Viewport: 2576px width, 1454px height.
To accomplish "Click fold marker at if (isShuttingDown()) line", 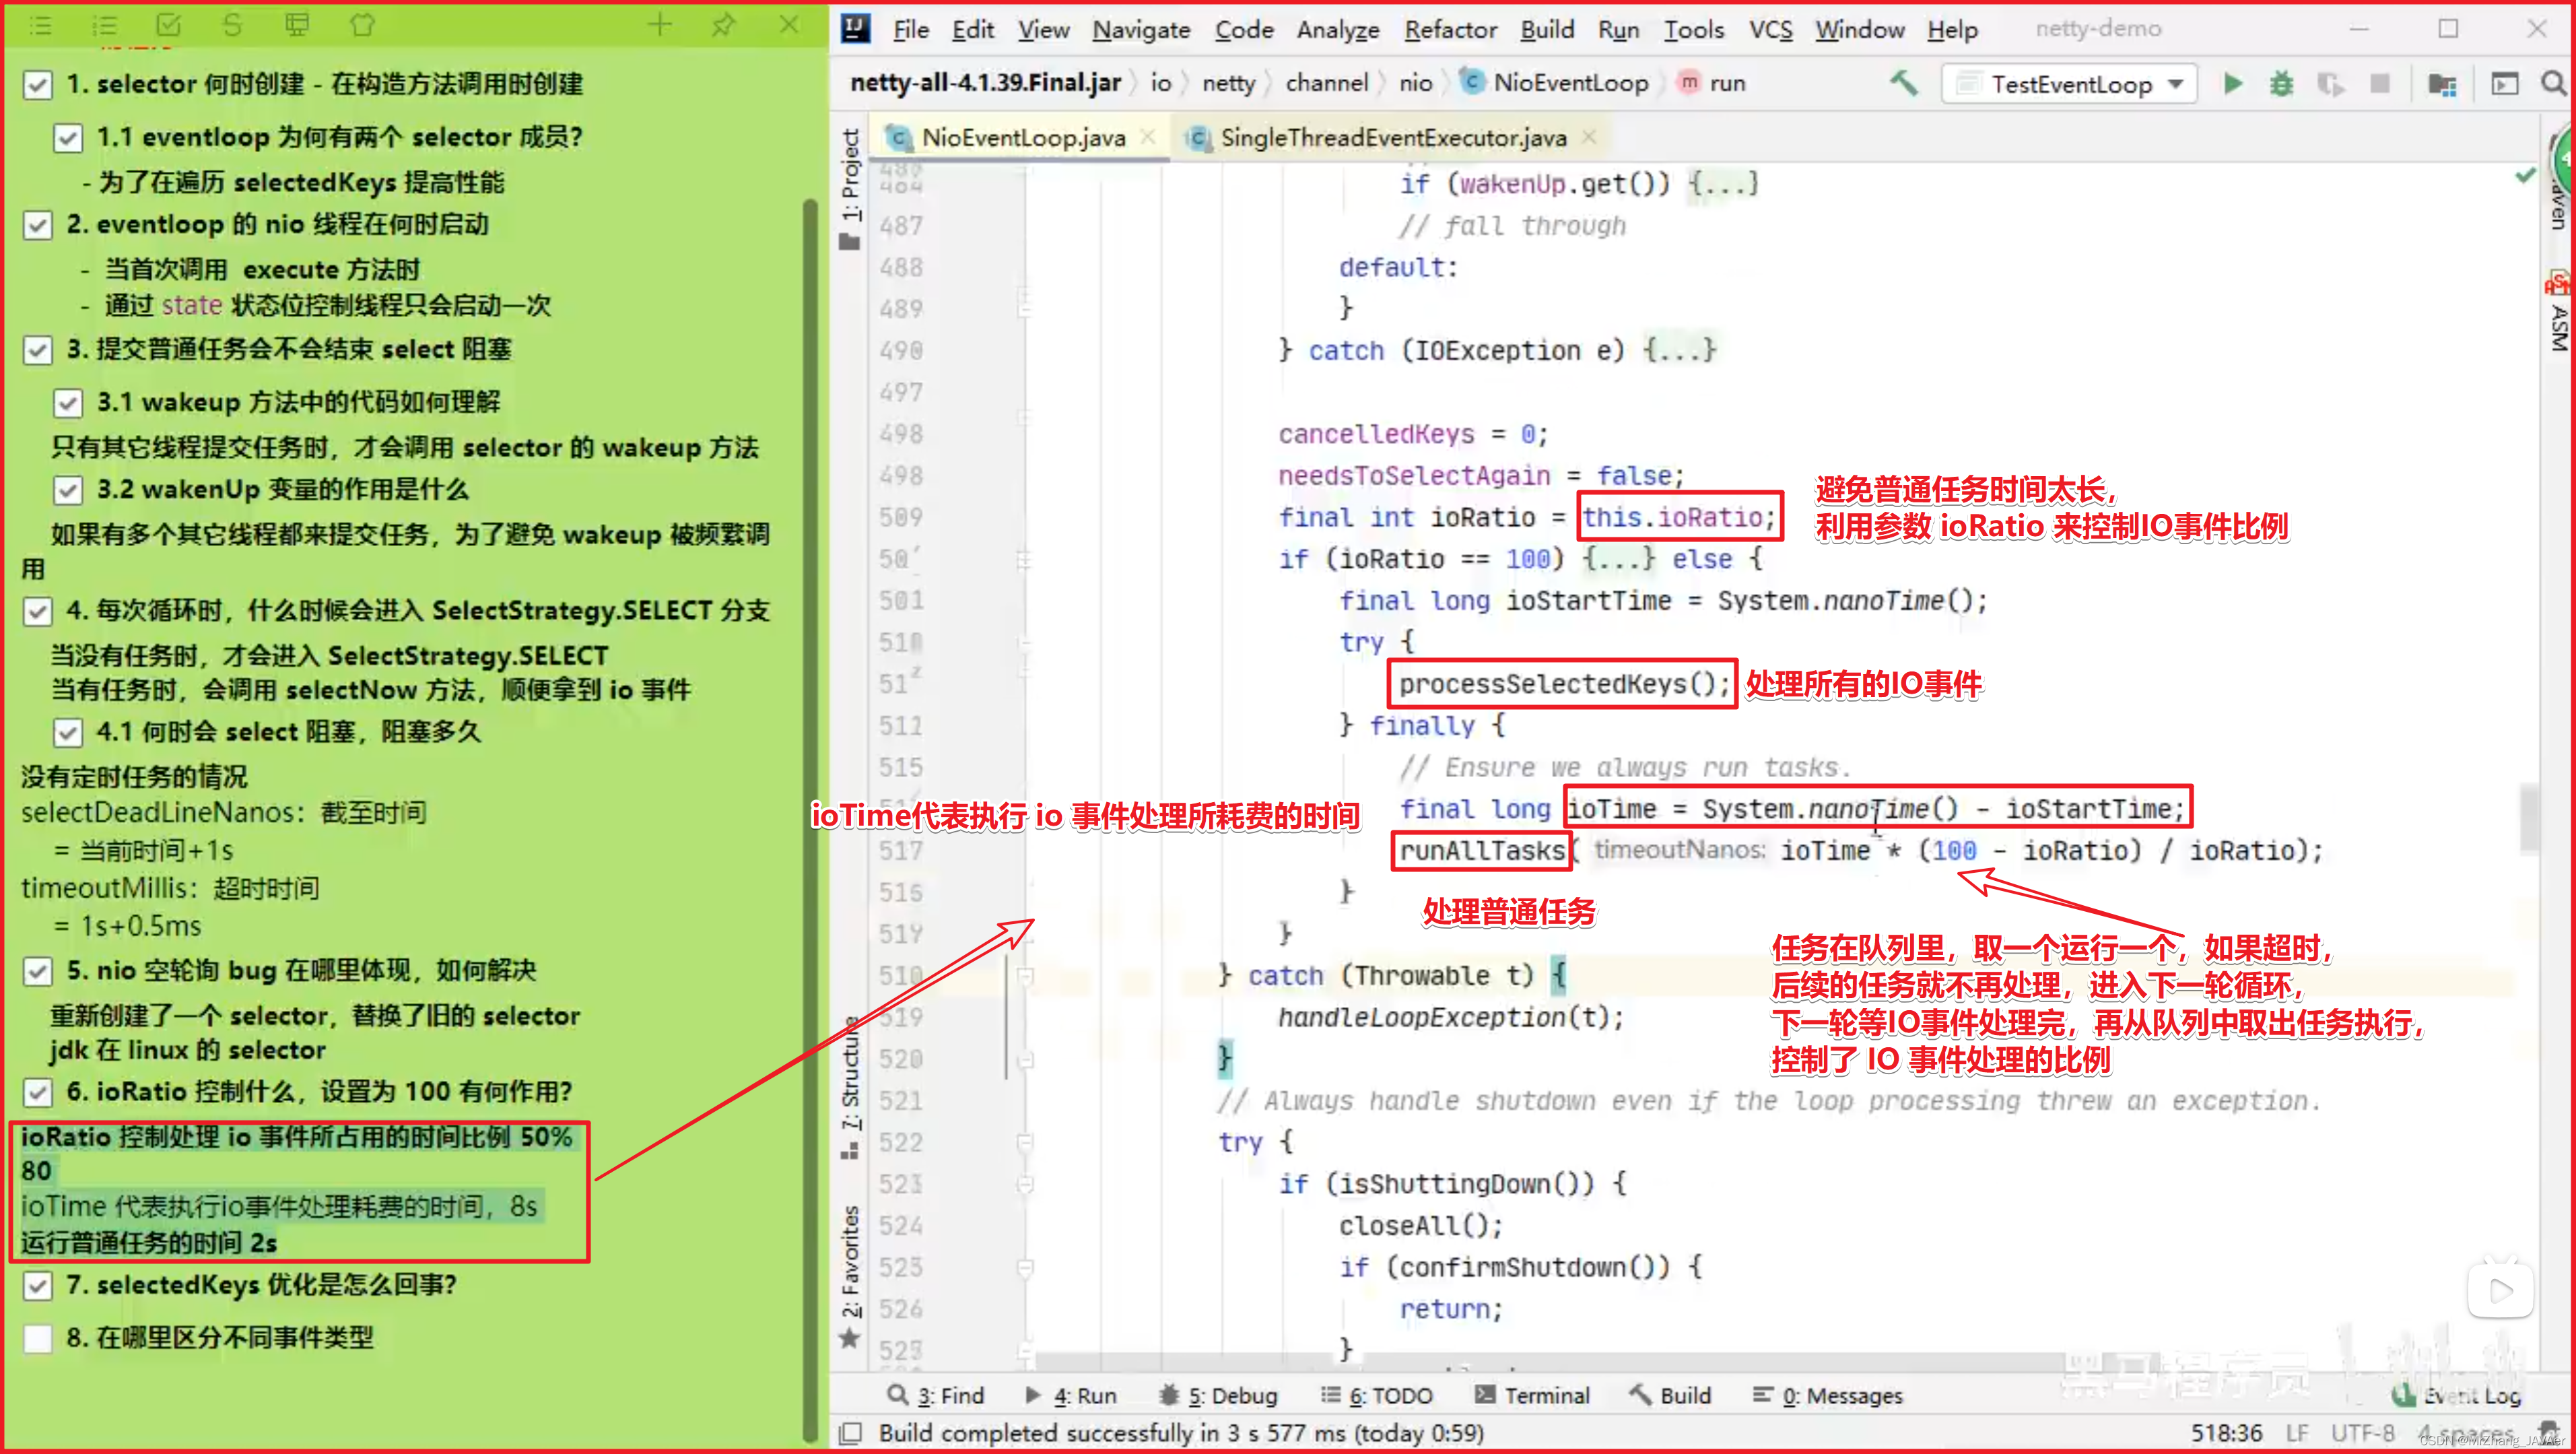I will pyautogui.click(x=1025, y=1184).
